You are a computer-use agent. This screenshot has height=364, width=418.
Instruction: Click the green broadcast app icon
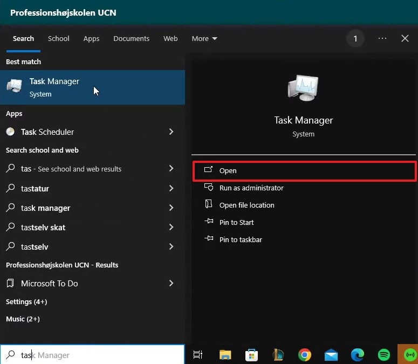click(409, 355)
